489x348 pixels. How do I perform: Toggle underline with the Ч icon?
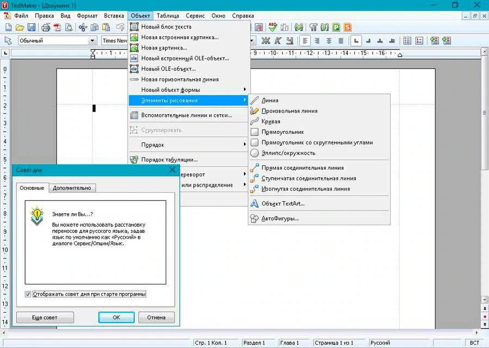[290, 41]
